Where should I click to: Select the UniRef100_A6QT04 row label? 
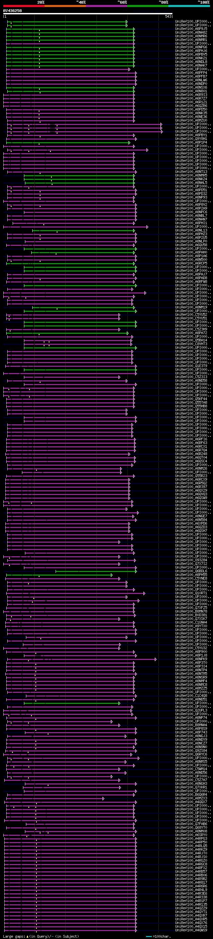point(191,457)
